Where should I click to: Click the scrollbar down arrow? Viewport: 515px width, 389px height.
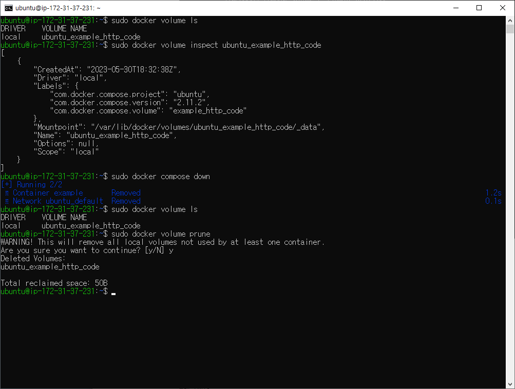(x=510, y=384)
